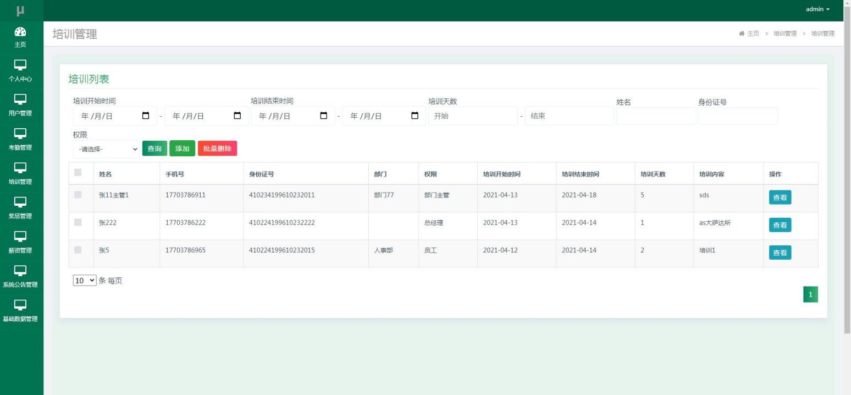Open the admin user dropdown

[817, 9]
